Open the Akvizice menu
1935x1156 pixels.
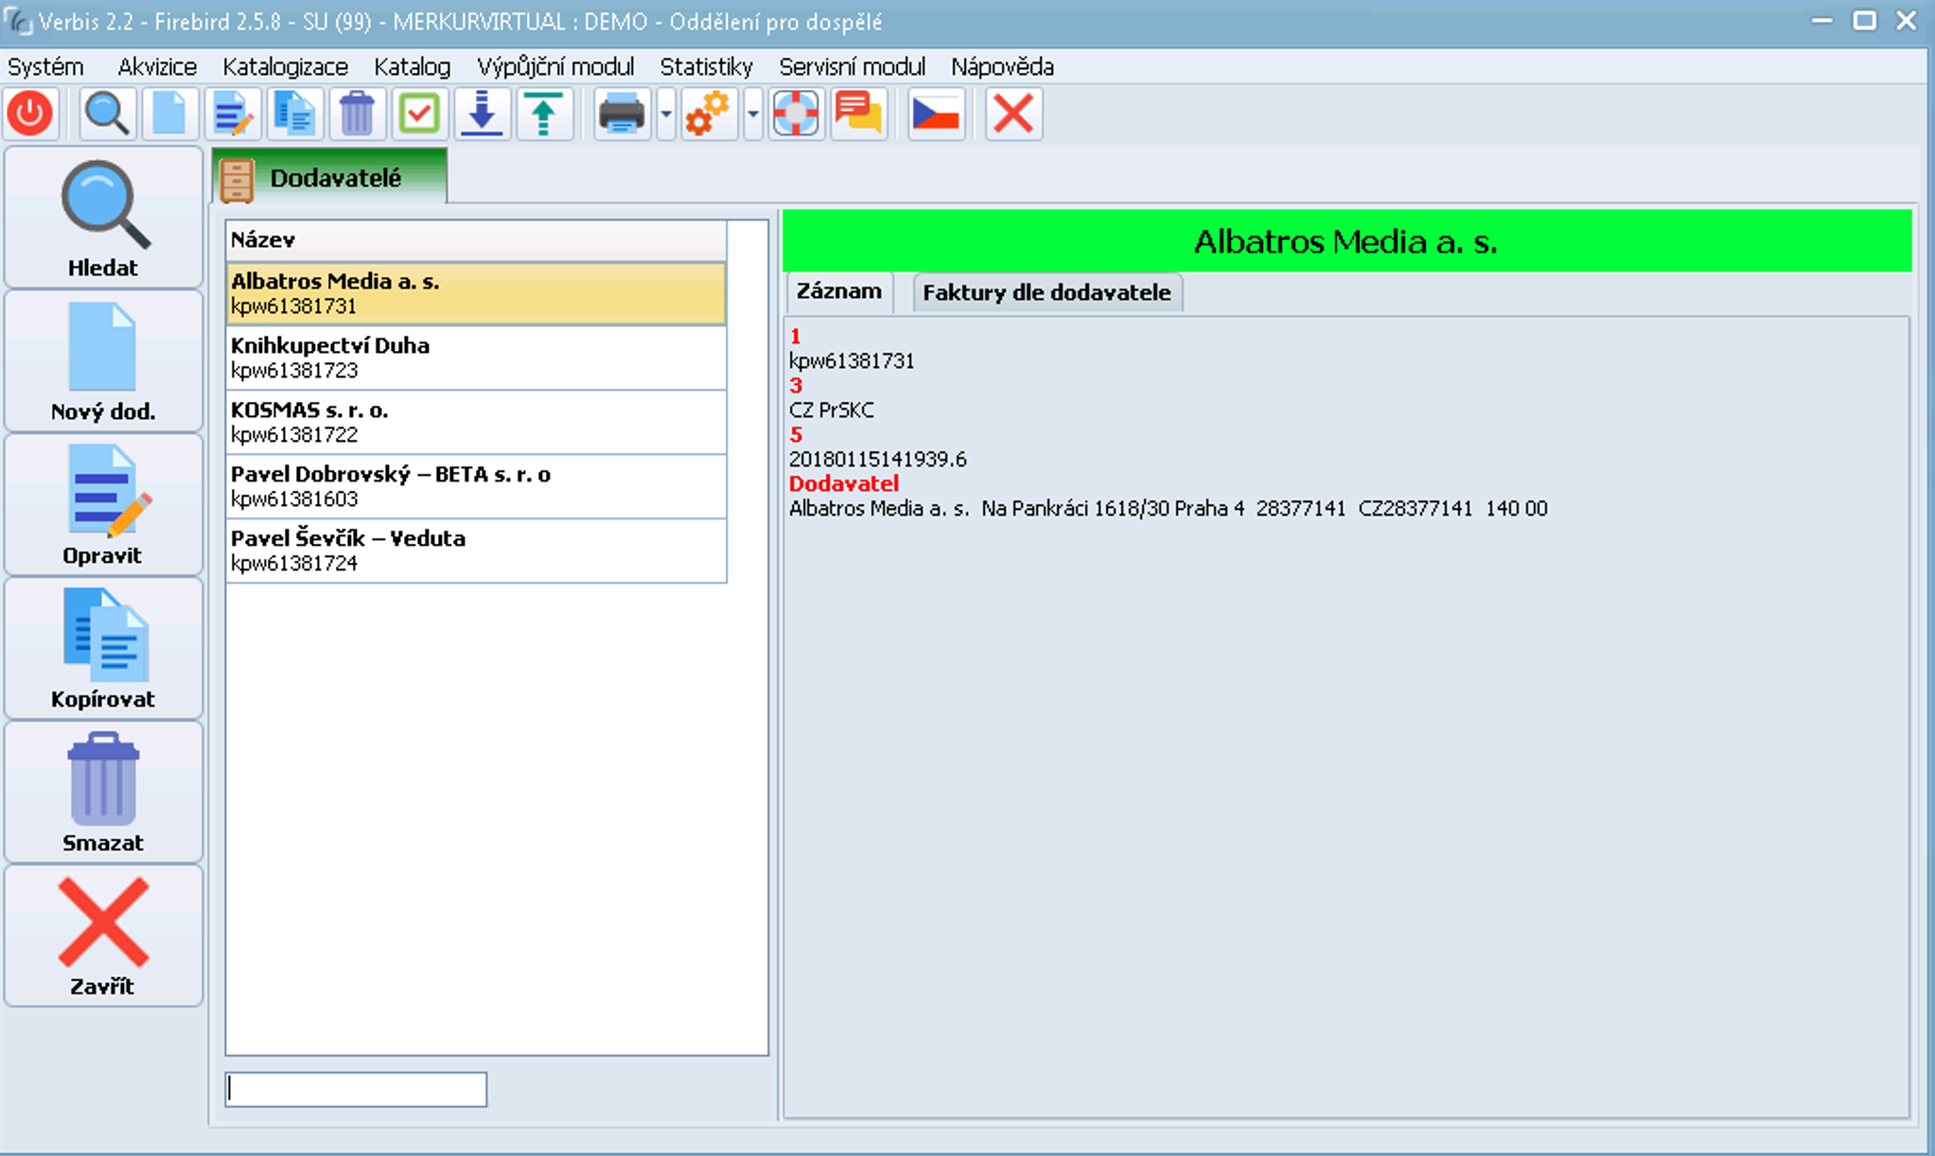(157, 67)
